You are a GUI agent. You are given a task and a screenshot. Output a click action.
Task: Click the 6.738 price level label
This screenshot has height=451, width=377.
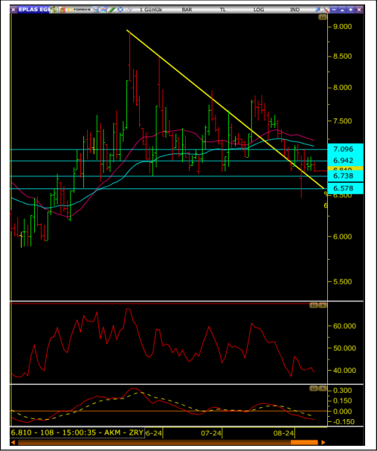(345, 176)
